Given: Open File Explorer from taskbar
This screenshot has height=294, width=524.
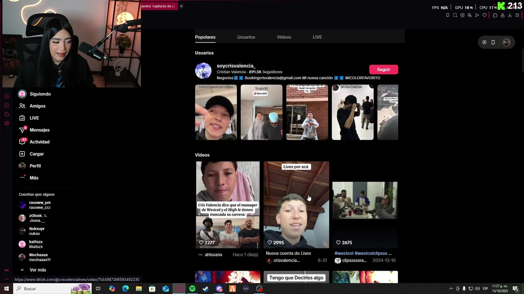Looking at the screenshot, I should (x=139, y=289).
